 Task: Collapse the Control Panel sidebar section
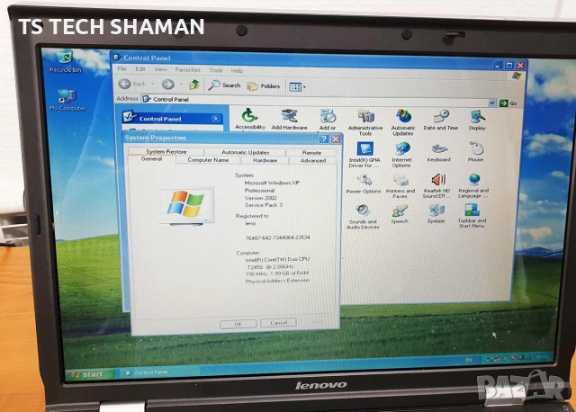coord(216,119)
